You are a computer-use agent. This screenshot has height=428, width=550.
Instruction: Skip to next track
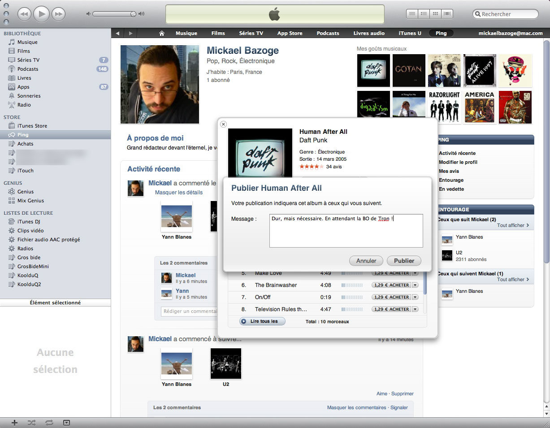click(59, 14)
